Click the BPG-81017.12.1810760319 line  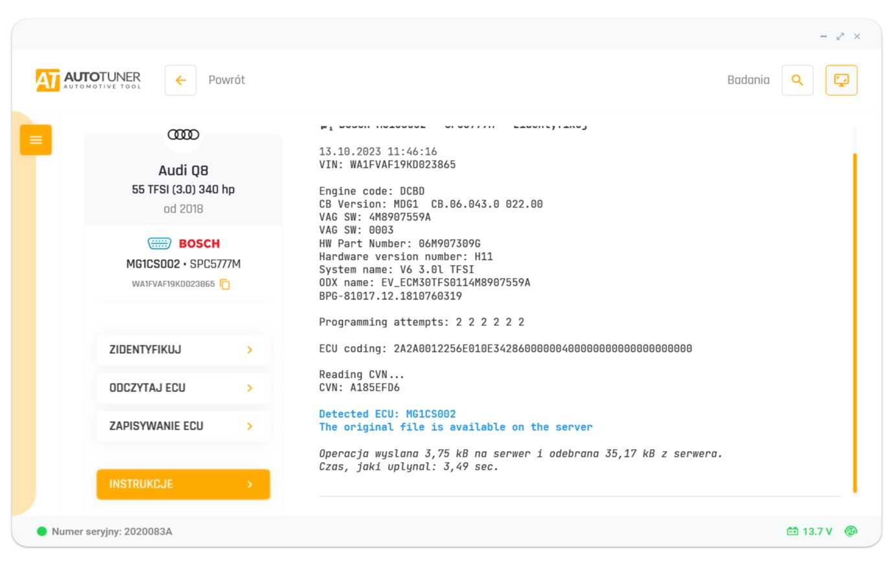pos(391,297)
